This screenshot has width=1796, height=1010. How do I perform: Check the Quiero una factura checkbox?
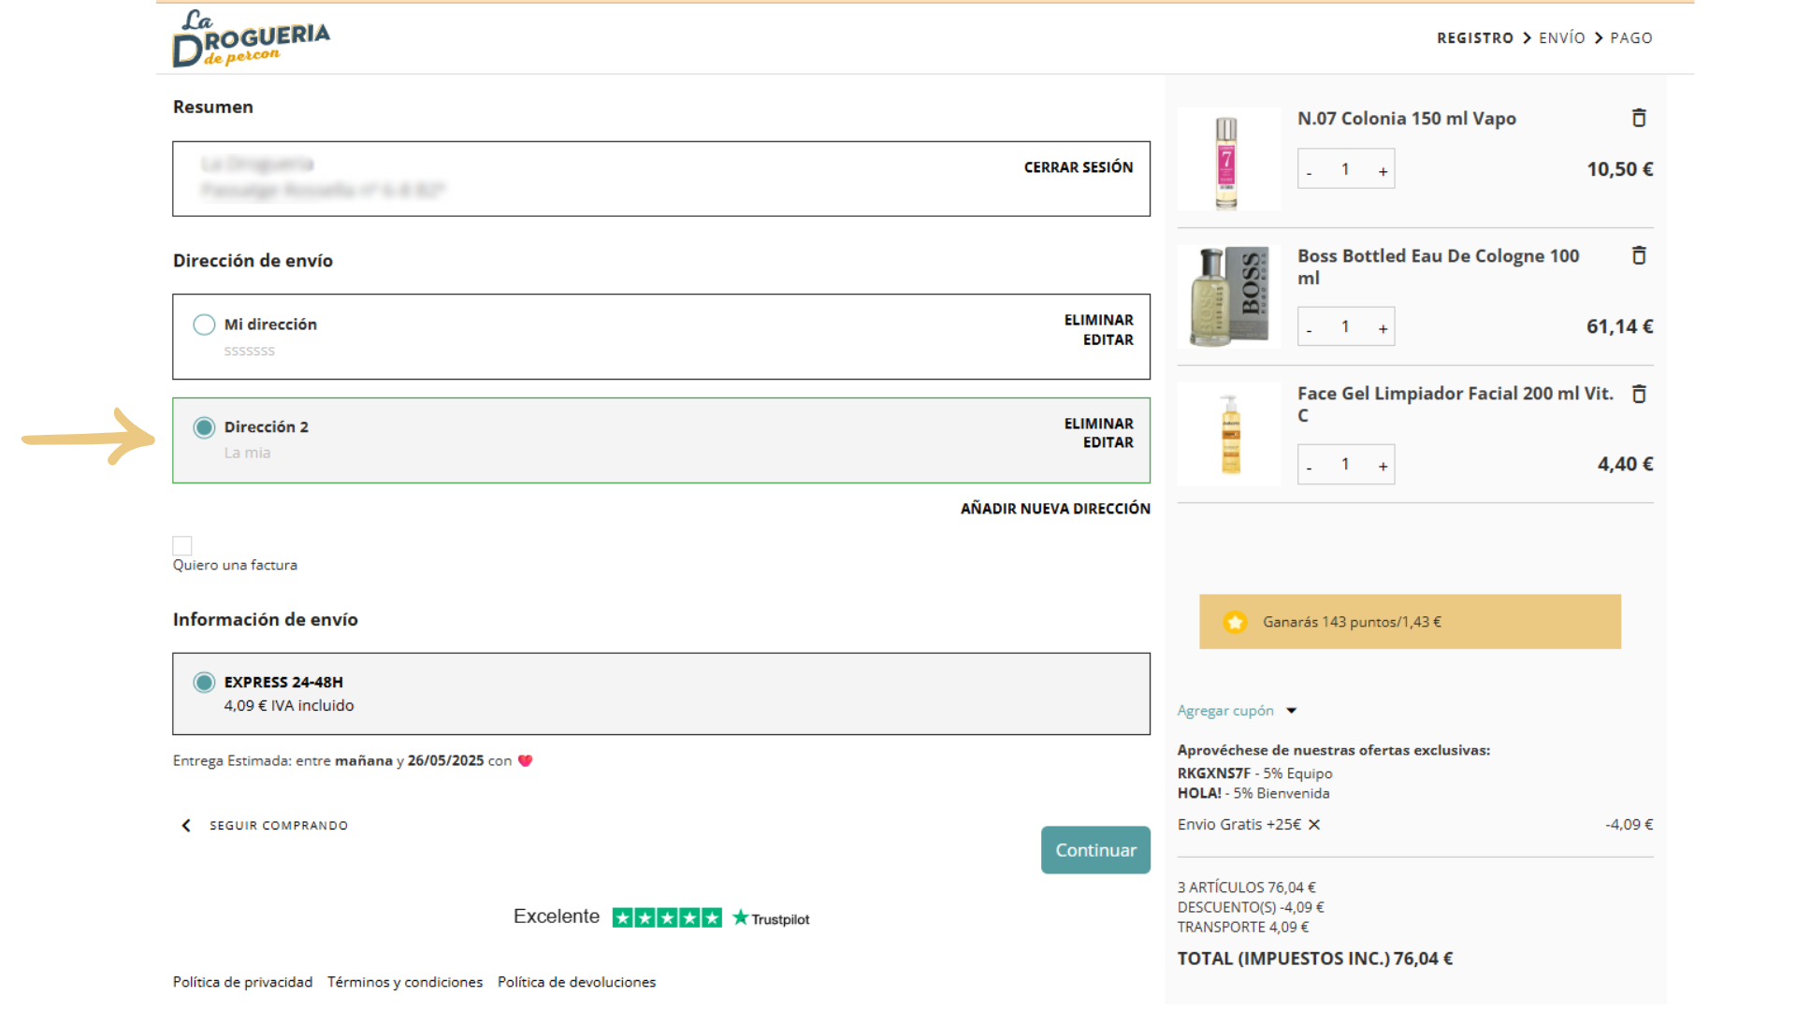tap(182, 546)
